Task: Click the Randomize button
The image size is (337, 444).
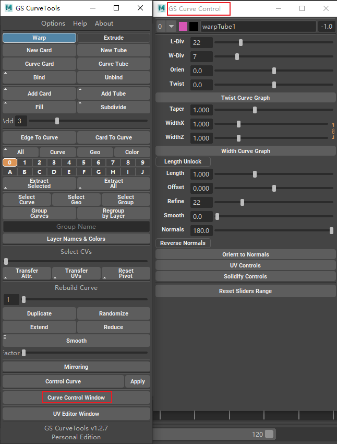Action: 114,313
